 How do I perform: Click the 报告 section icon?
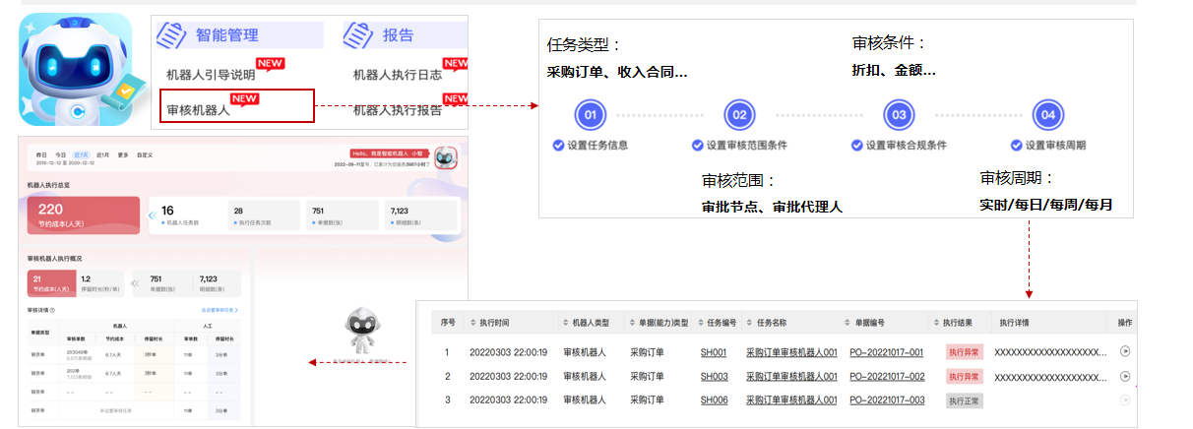(358, 34)
